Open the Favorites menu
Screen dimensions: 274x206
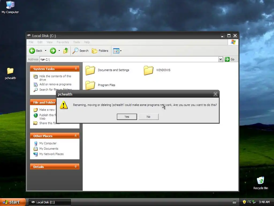click(63, 42)
